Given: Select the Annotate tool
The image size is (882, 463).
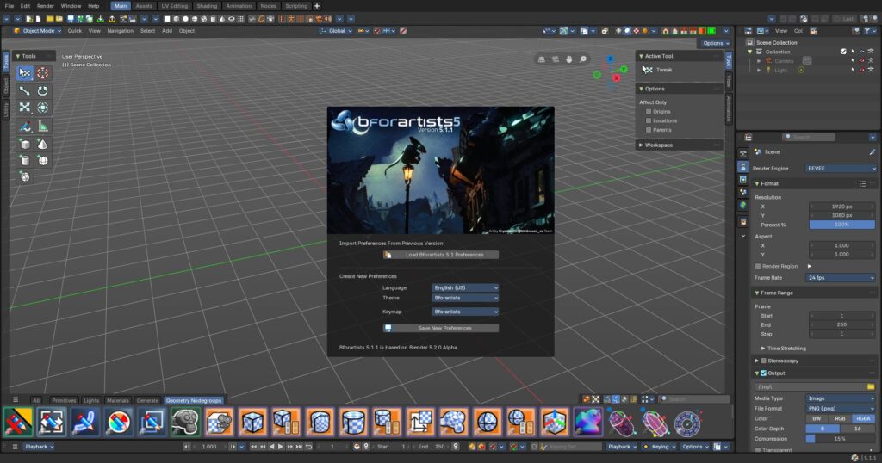Looking at the screenshot, I should pos(25,127).
